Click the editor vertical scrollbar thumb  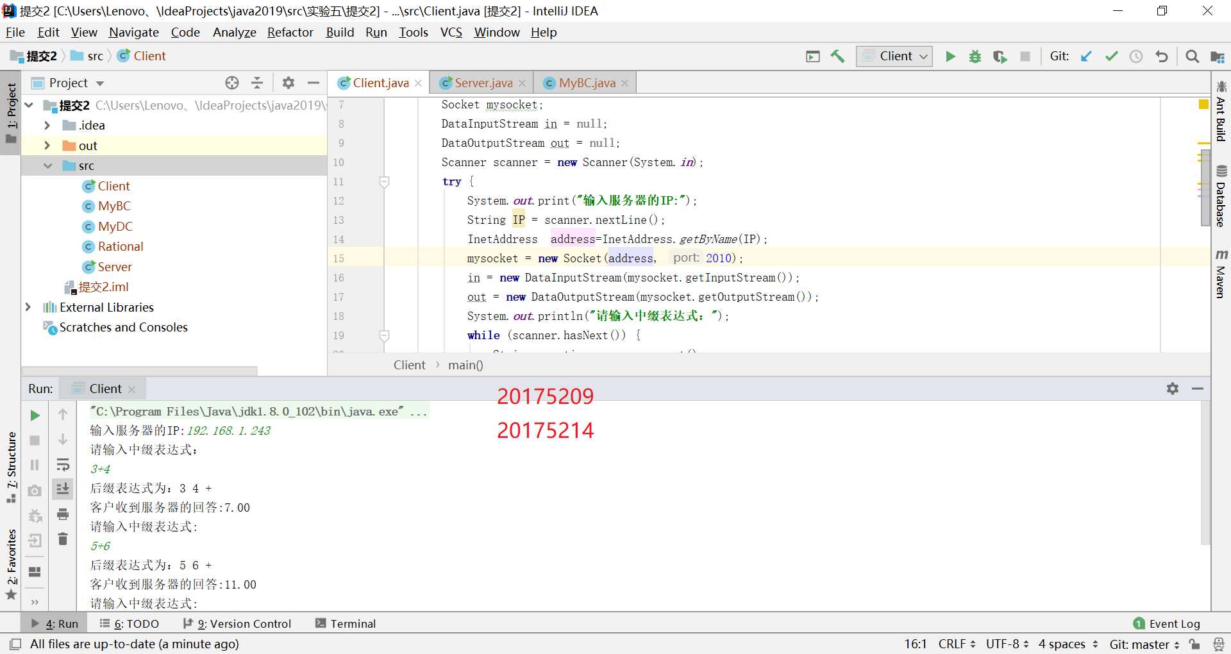1205,187
